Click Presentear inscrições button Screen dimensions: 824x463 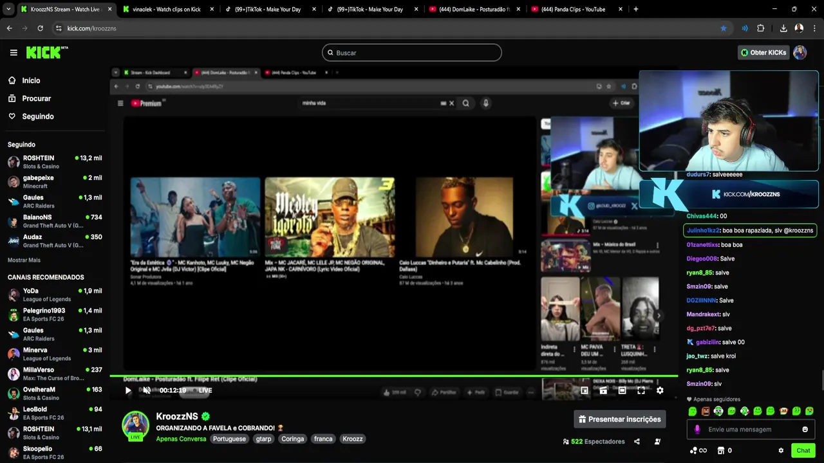pos(619,419)
